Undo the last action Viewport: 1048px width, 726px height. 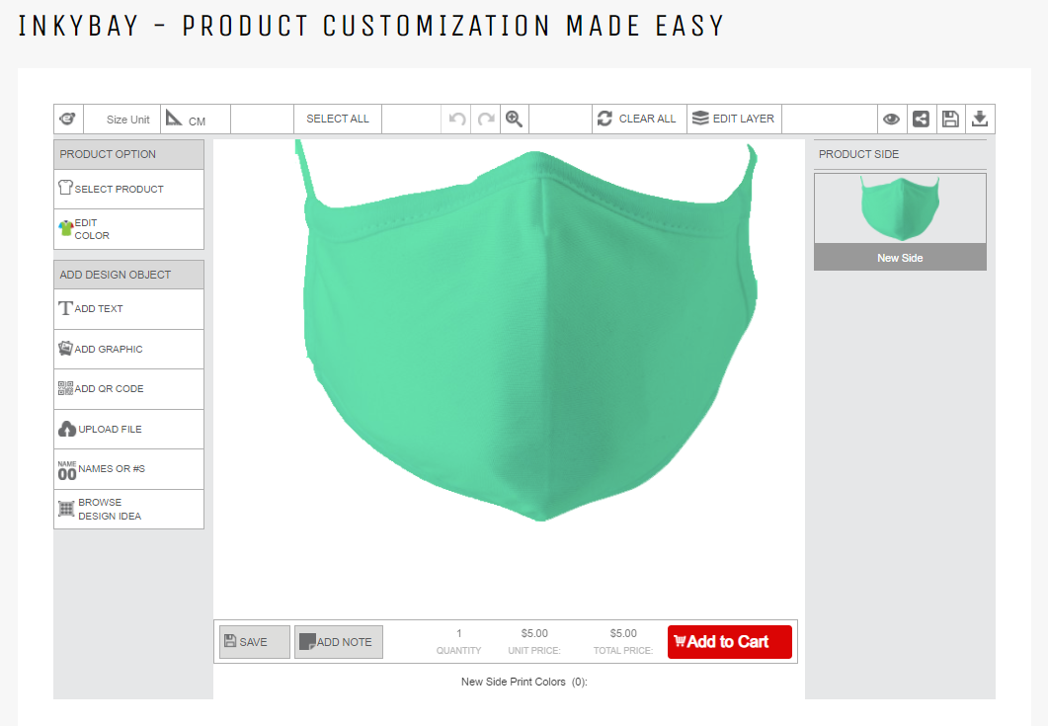(457, 119)
